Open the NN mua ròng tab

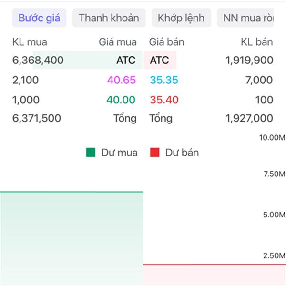pos(245,18)
